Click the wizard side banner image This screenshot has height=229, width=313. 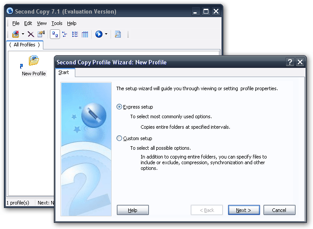[x=86, y=149]
